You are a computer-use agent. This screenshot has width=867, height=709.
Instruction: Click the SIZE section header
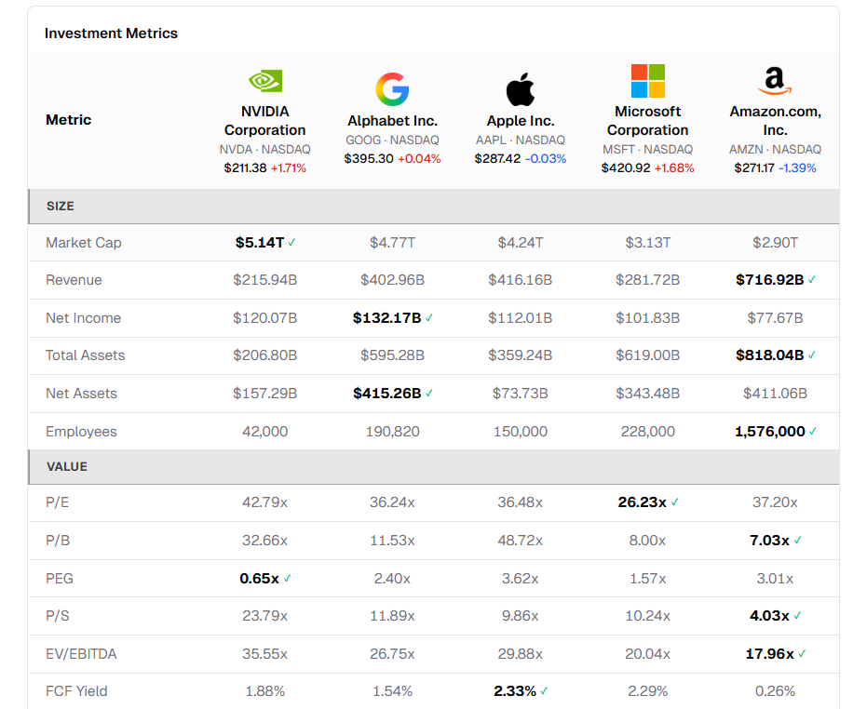click(434, 207)
